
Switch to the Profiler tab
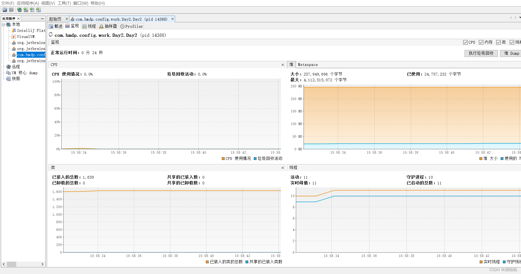132,26
